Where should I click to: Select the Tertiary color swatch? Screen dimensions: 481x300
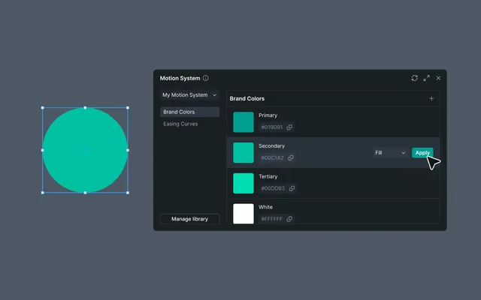point(244,183)
